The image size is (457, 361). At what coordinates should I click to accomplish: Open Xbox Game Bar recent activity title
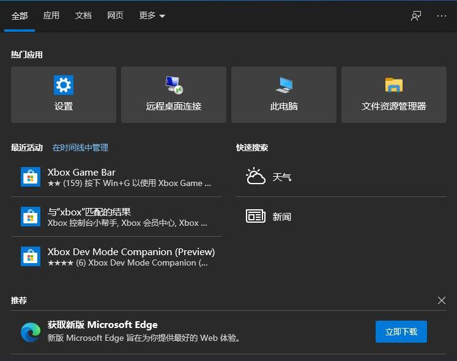click(81, 172)
